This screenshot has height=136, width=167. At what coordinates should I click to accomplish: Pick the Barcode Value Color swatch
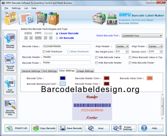150,78
